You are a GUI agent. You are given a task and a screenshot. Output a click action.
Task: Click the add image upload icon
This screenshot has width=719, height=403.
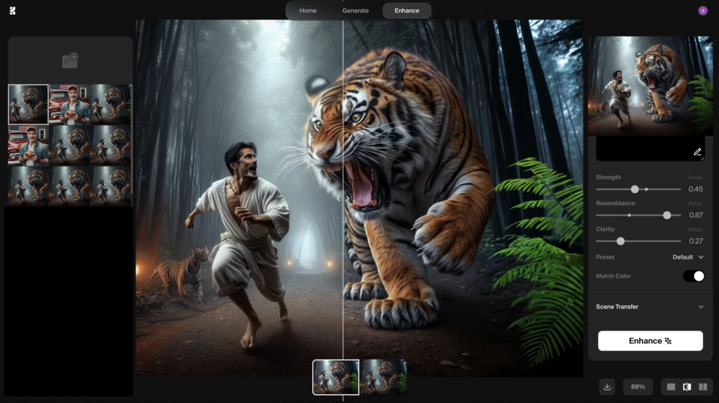70,60
